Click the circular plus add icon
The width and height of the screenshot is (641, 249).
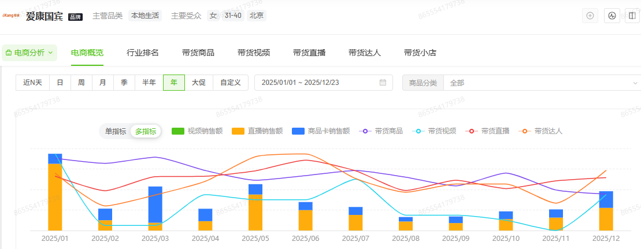(x=590, y=16)
